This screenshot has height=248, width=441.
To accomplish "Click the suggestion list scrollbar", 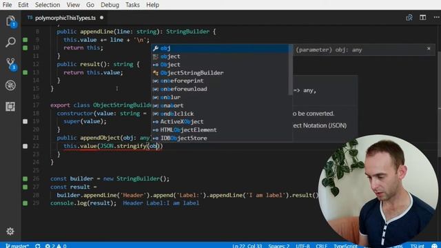I will coord(291,70).
